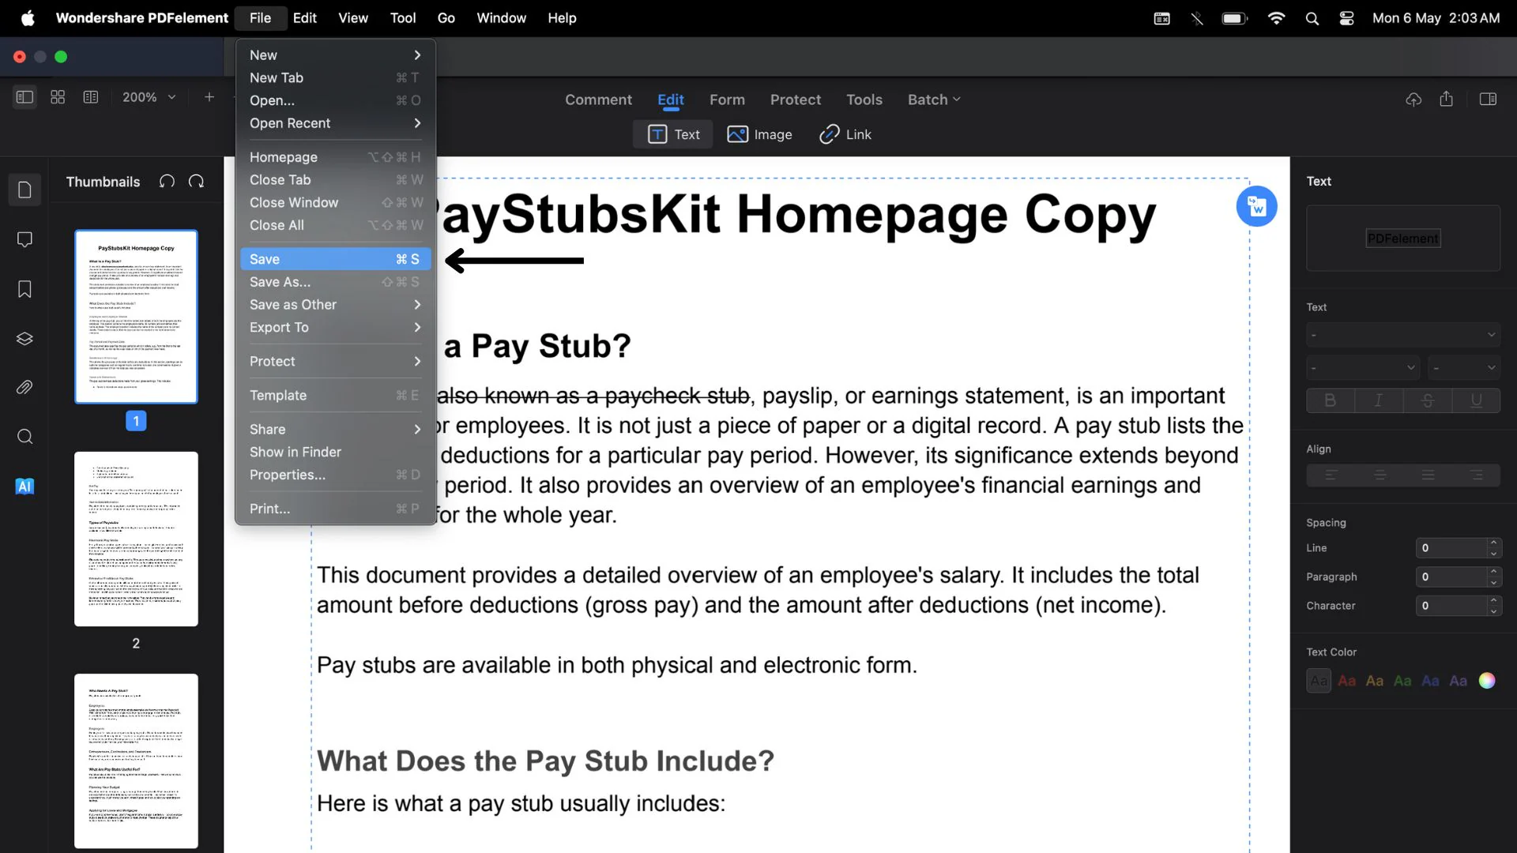Click the blue convert-to-Word floating button
This screenshot has width=1517, height=853.
click(x=1256, y=206)
